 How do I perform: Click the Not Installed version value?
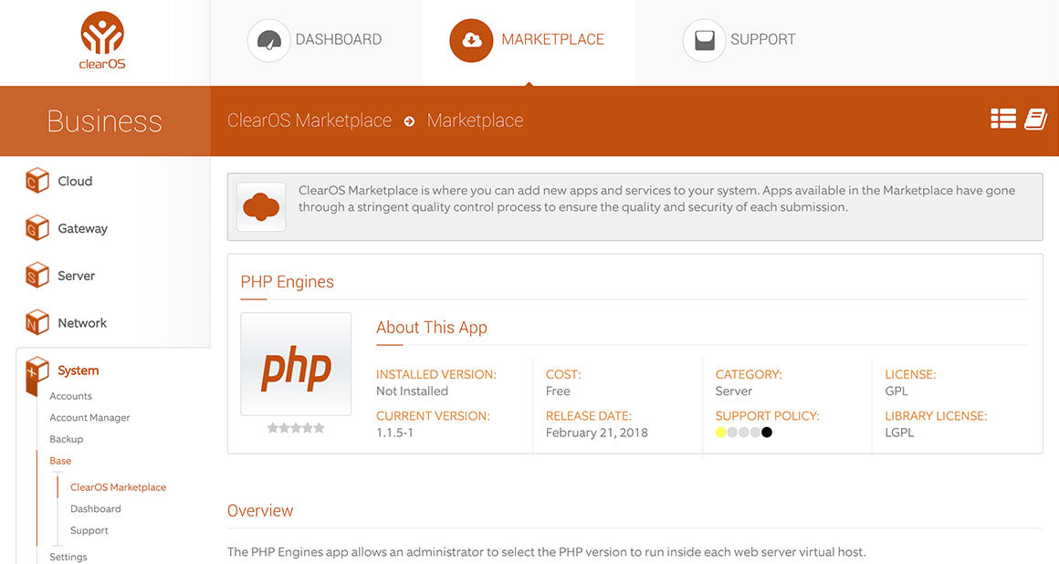pyautogui.click(x=412, y=392)
